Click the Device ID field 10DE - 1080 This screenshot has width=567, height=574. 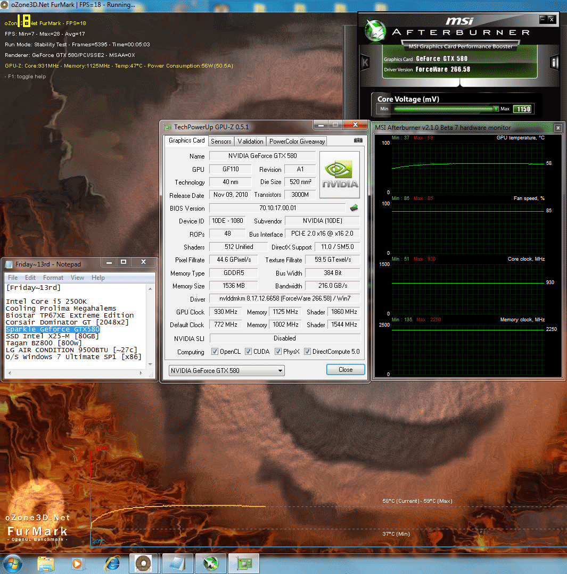point(227,221)
